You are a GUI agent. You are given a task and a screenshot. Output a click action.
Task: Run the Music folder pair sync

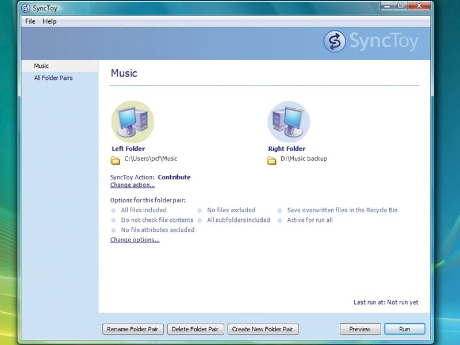[x=405, y=329]
